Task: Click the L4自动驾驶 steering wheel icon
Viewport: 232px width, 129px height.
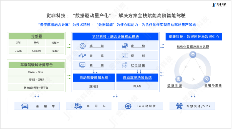Action: pos(128,106)
